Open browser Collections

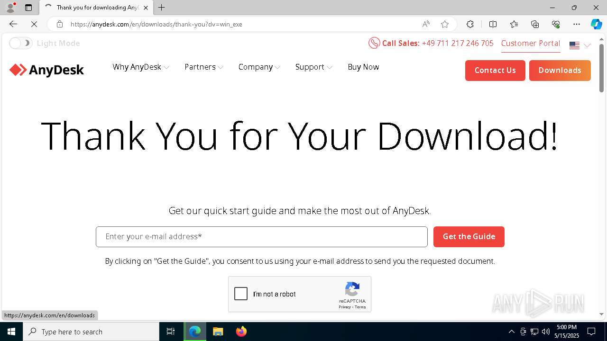[535, 24]
